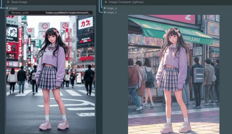Screen dimensions: 232x134
Task: Collapse the Save Image node via its dot
Action: coord(8,2)
